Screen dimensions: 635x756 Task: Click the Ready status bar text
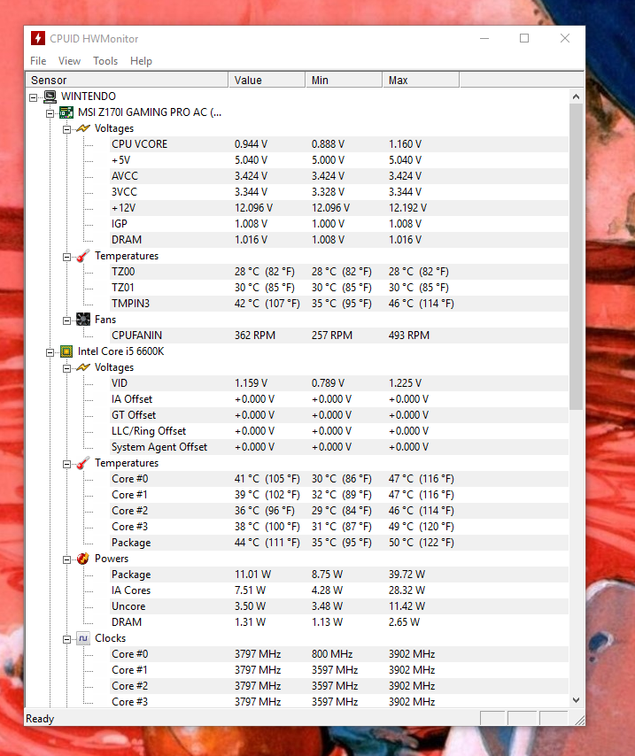pos(40,719)
